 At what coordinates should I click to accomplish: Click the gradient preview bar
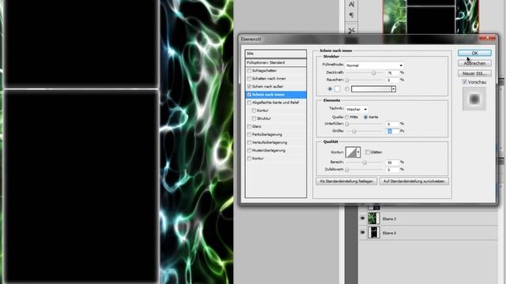pos(371,89)
